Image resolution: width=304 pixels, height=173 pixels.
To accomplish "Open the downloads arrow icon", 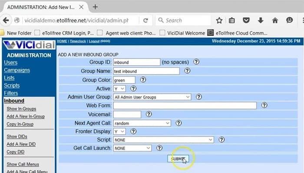I will coord(261,20).
